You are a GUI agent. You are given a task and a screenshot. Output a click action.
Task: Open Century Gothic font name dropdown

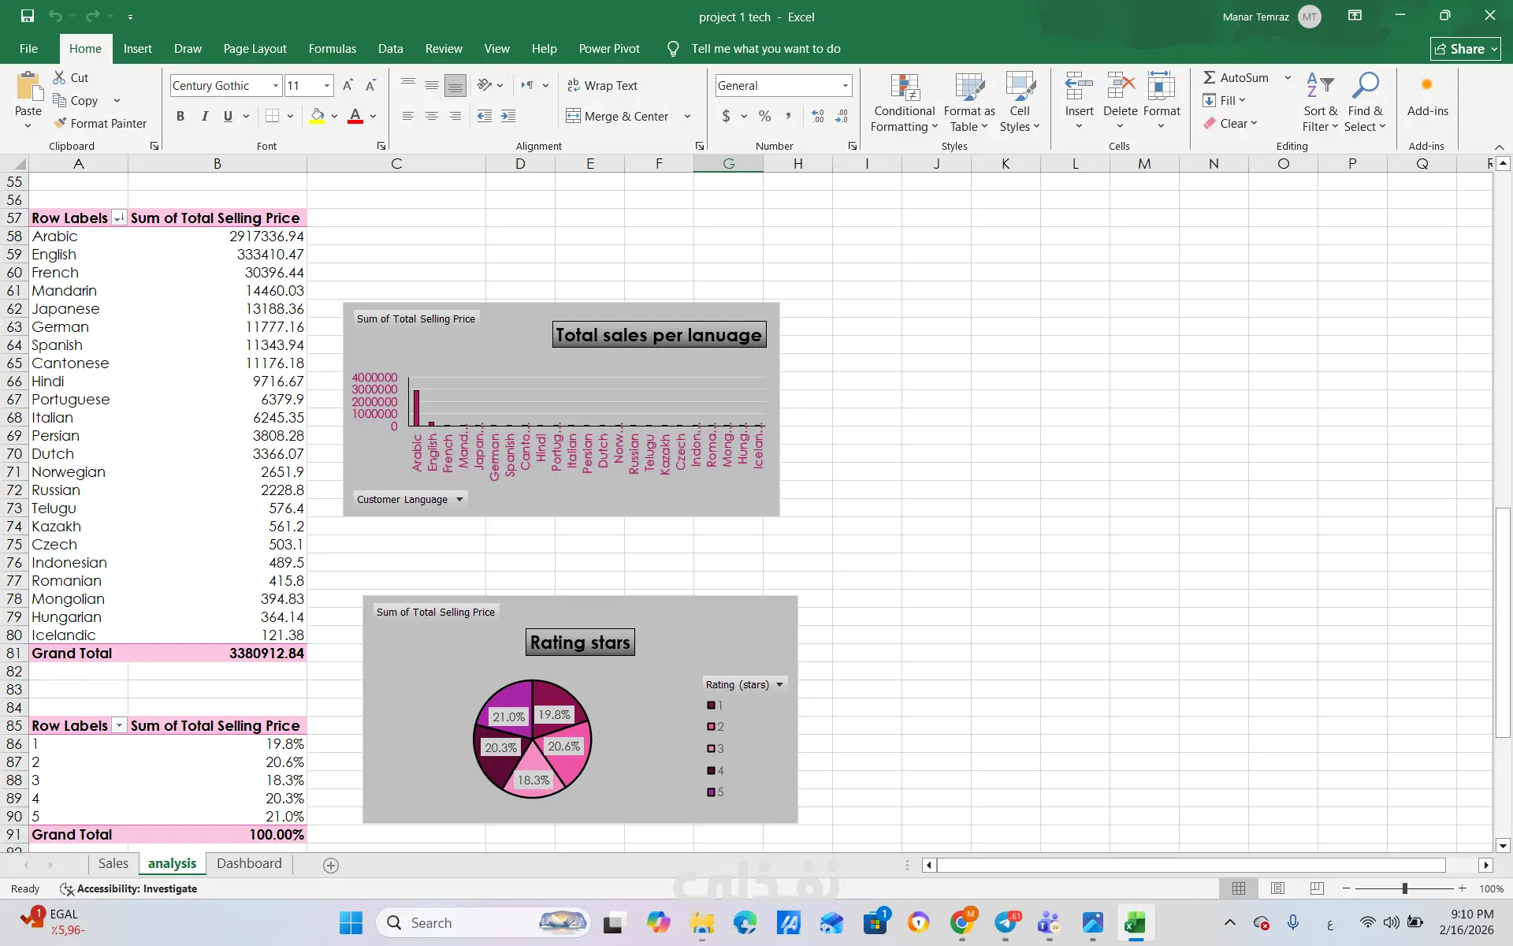(275, 85)
